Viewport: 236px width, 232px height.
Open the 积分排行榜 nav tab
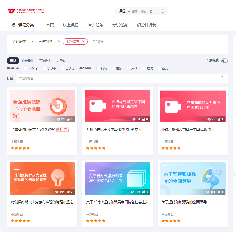point(147,25)
